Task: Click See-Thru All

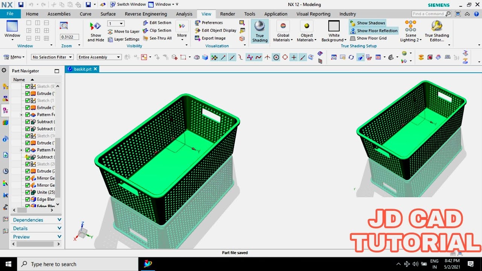Action: [157, 38]
